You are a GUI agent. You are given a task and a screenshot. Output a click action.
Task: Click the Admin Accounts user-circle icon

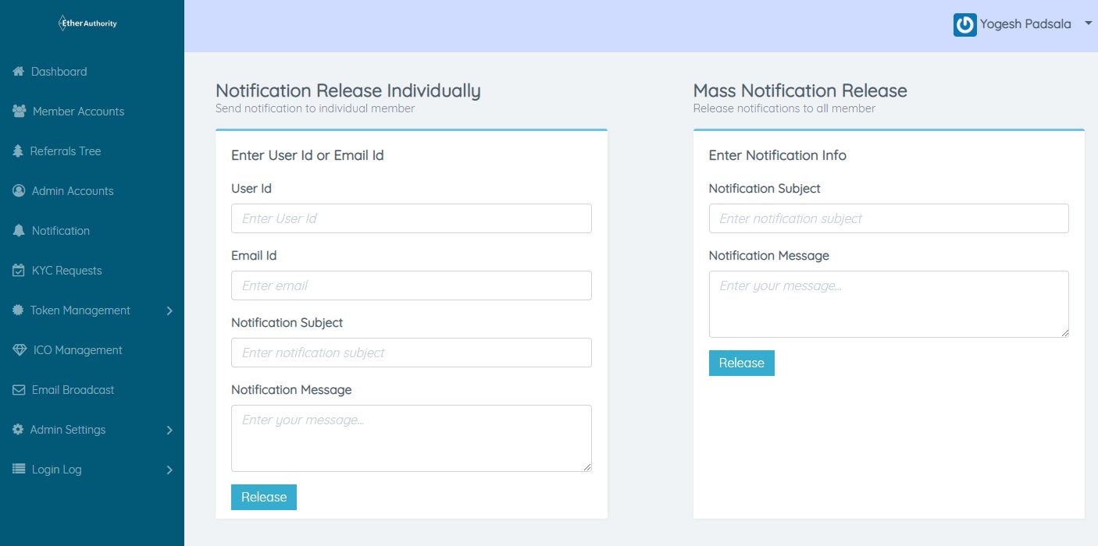pos(19,191)
